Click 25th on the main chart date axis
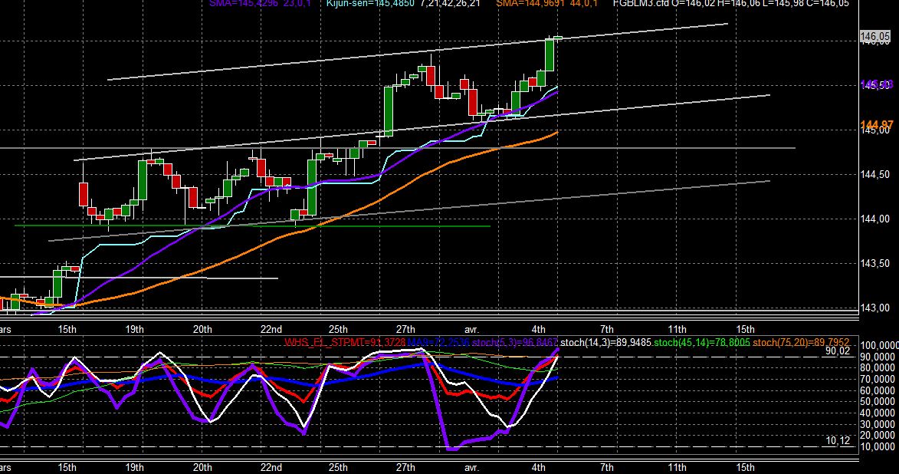Viewport: 899px width, 474px height. tap(338, 329)
